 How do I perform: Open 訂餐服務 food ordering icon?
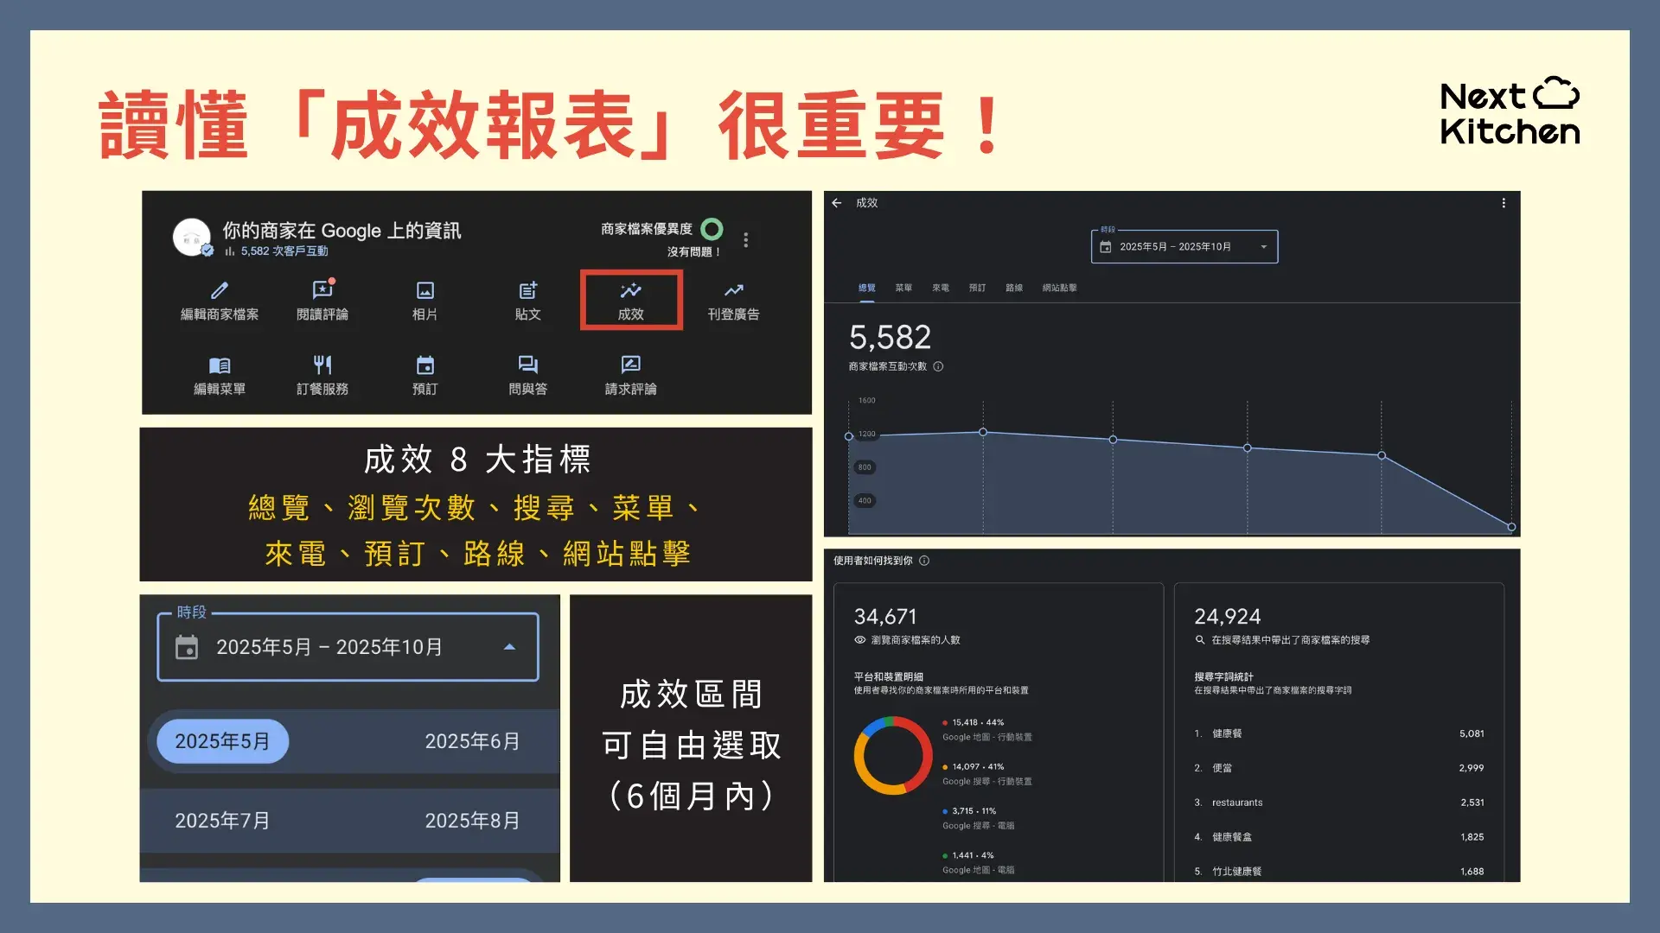[x=322, y=365]
